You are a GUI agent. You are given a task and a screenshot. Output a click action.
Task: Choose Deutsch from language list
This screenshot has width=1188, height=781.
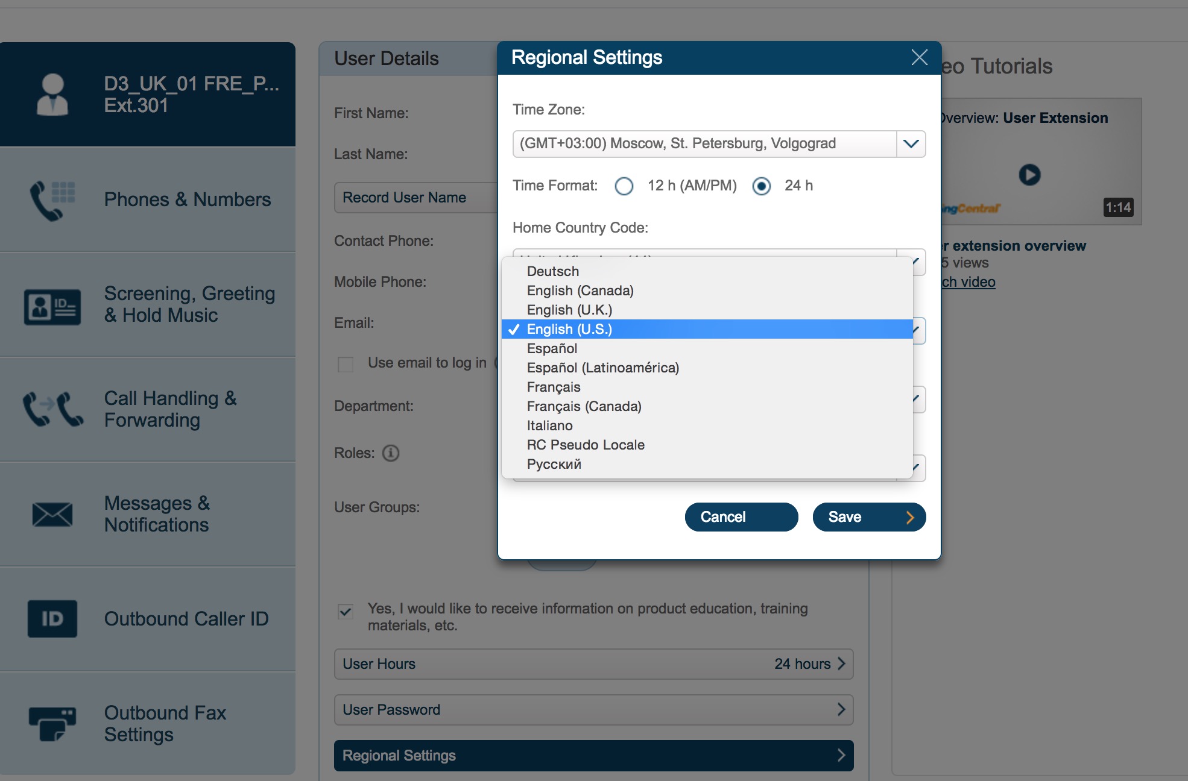707,271
